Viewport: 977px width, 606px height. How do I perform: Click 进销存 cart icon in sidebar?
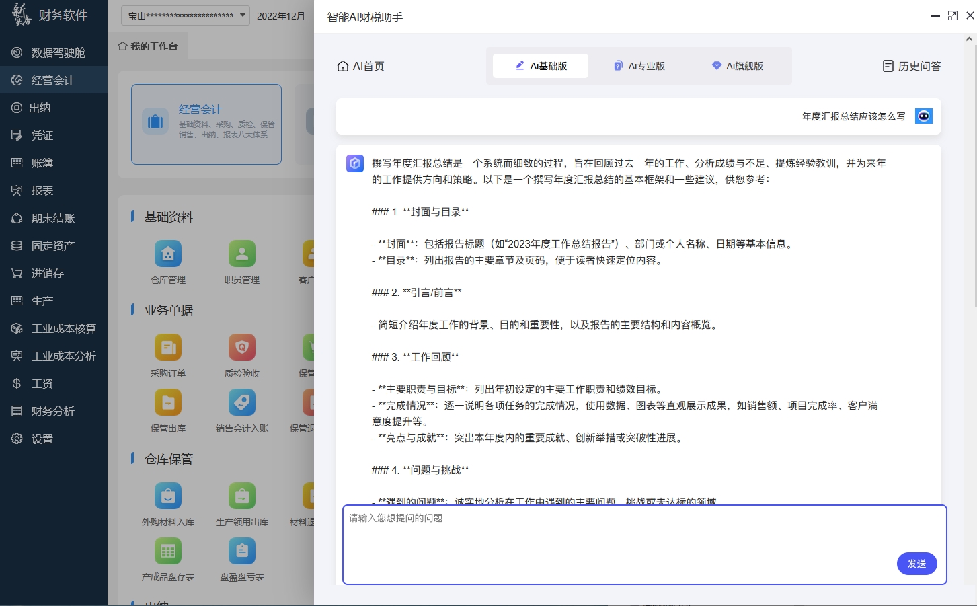[17, 273]
